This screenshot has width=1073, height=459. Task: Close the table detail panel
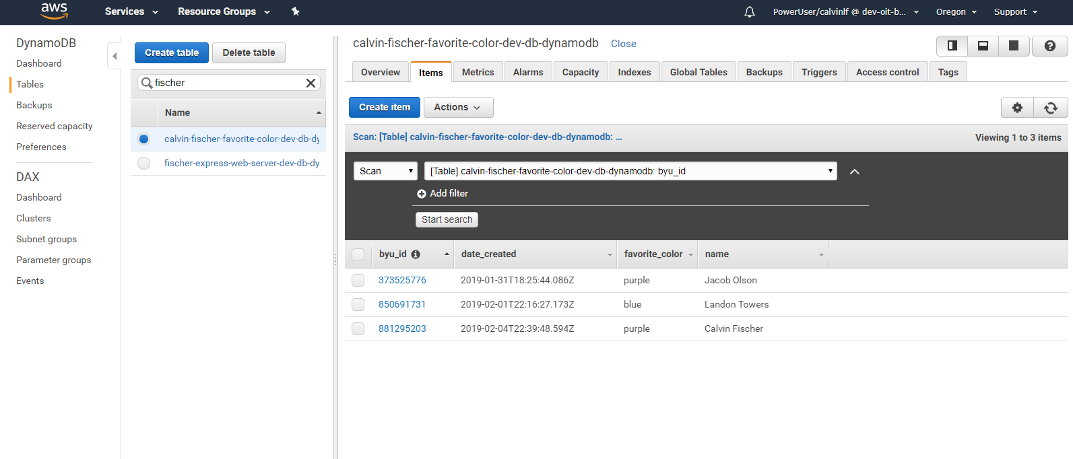point(624,44)
